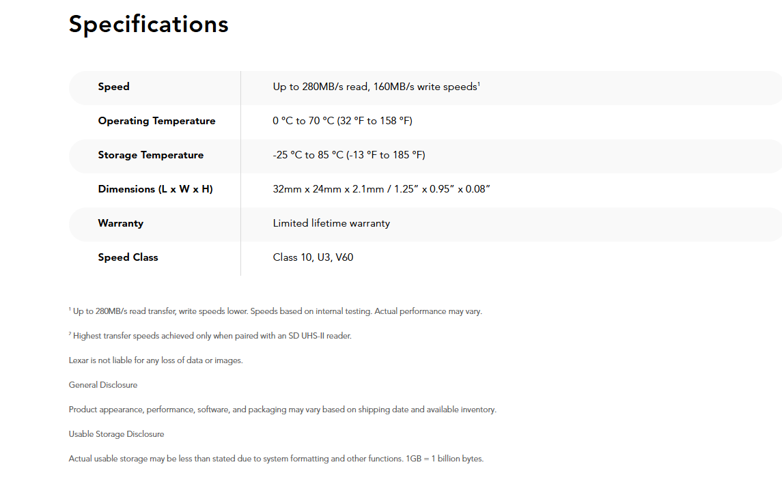Viewport: 782px width, 499px height.
Task: Click the General Disclosure heading
Action: (103, 385)
